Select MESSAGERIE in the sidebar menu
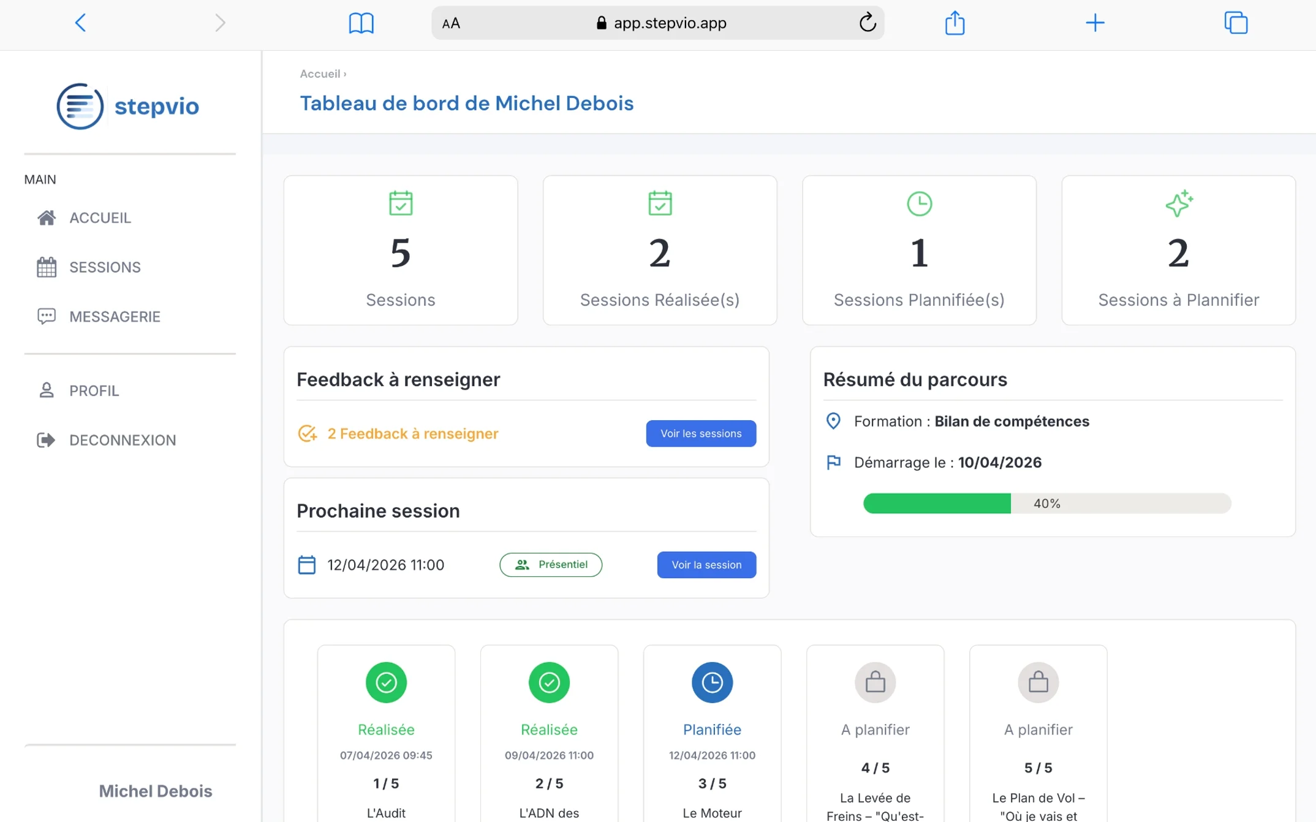Image resolution: width=1316 pixels, height=822 pixels. pyautogui.click(x=114, y=316)
